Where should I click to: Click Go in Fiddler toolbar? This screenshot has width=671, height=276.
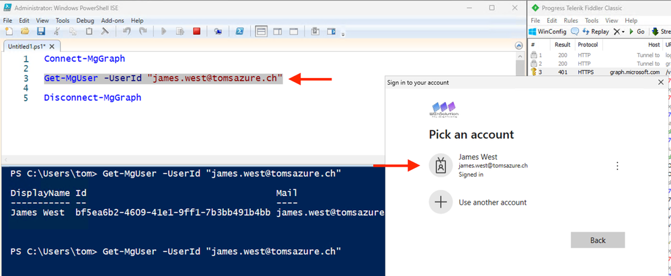point(637,32)
